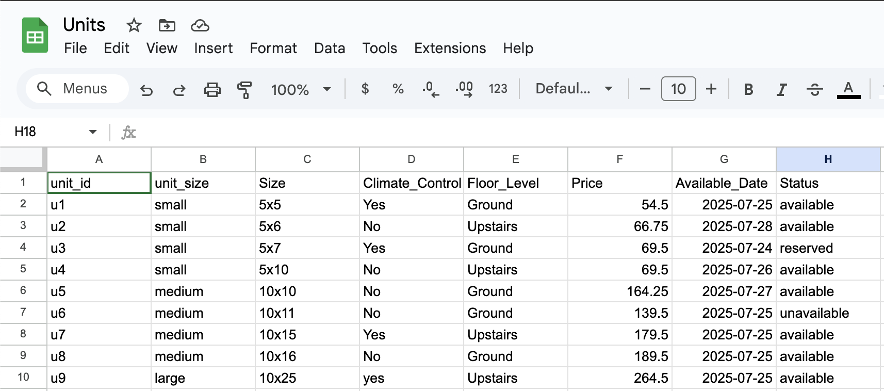Select the large unit_size cell

[x=203, y=378]
